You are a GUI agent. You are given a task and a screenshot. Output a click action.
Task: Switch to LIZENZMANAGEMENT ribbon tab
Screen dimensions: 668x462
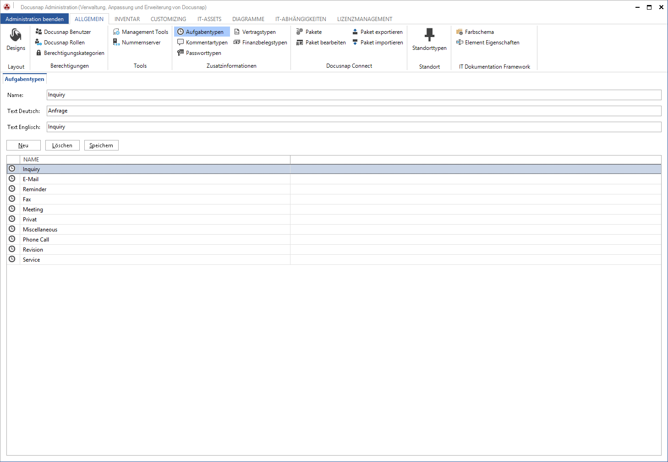point(365,19)
